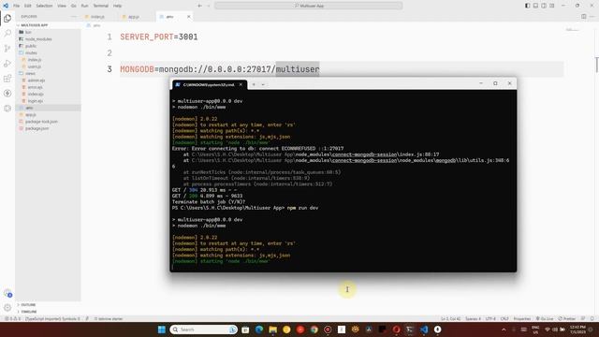Image resolution: width=599 pixels, height=337 pixels.
Task: Collapse the views folder
Action: (x=31, y=73)
